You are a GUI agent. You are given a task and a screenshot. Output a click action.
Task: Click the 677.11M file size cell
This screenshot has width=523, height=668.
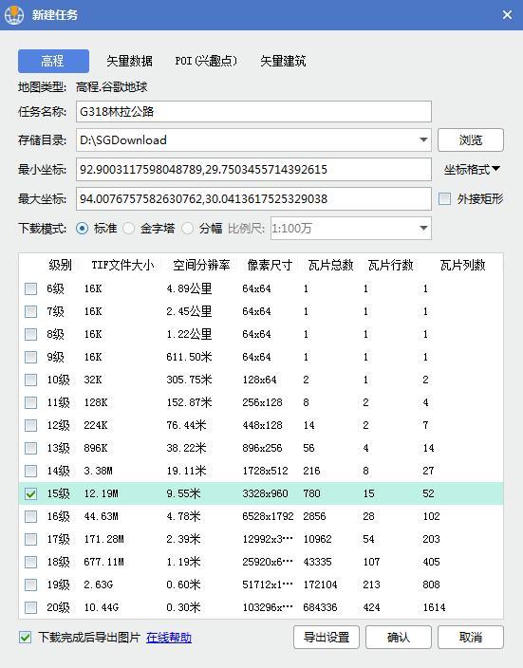pos(103,562)
